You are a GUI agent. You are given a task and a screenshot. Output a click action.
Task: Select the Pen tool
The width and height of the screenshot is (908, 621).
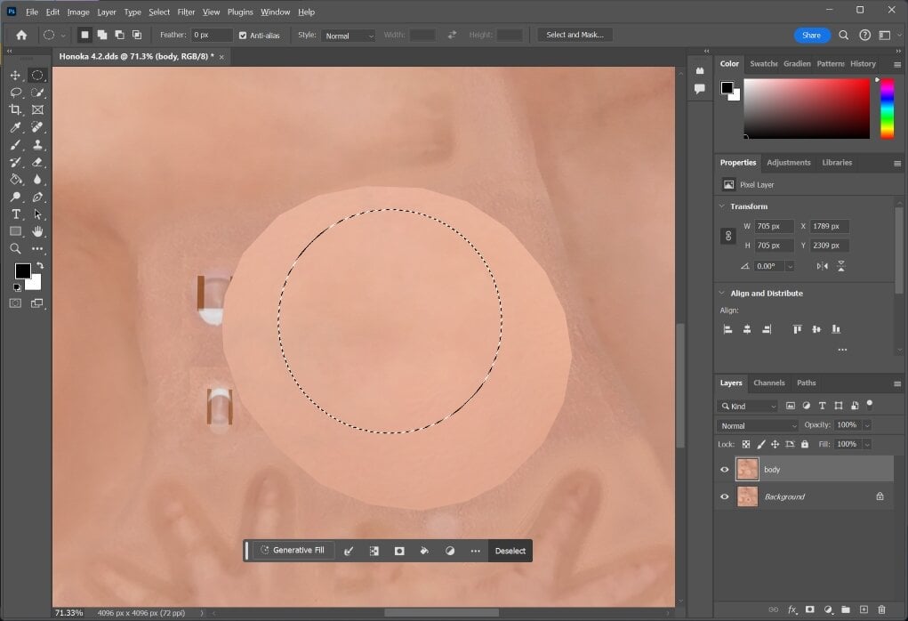tap(37, 197)
